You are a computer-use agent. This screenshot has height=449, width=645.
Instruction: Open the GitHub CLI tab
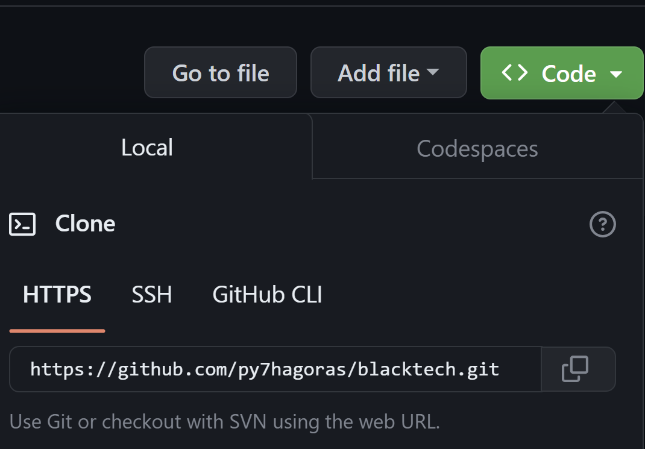(267, 295)
